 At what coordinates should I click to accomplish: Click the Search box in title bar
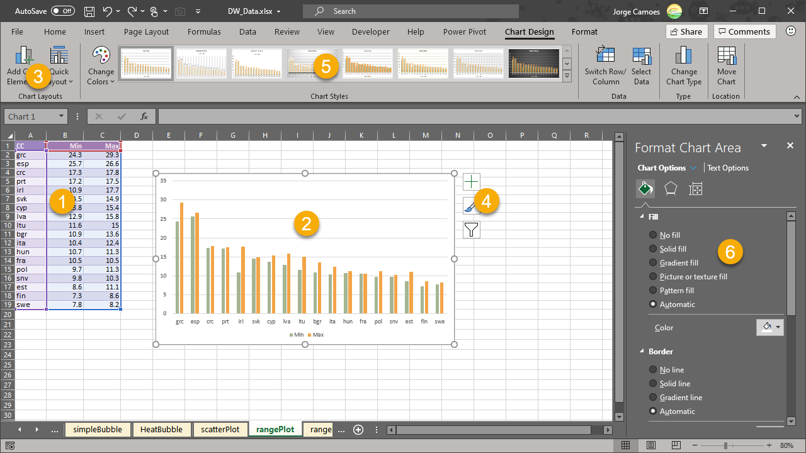[411, 11]
